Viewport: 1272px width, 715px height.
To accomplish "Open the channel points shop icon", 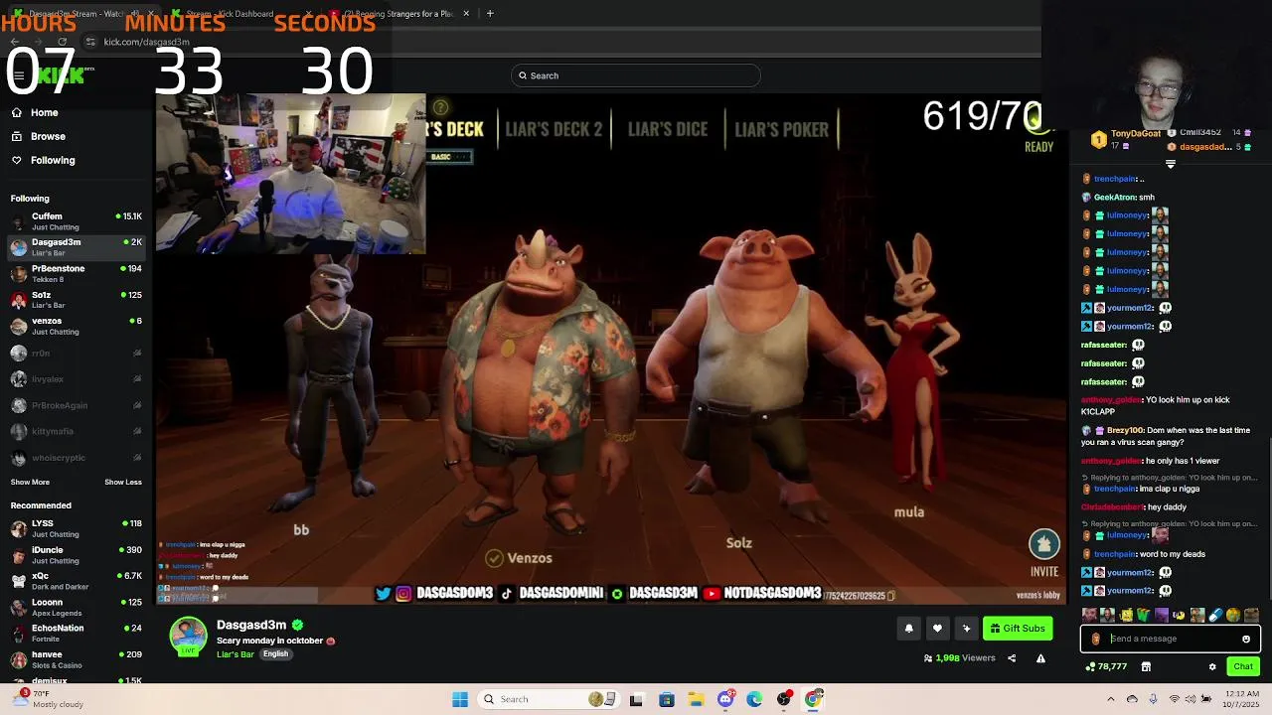I will point(1146,666).
